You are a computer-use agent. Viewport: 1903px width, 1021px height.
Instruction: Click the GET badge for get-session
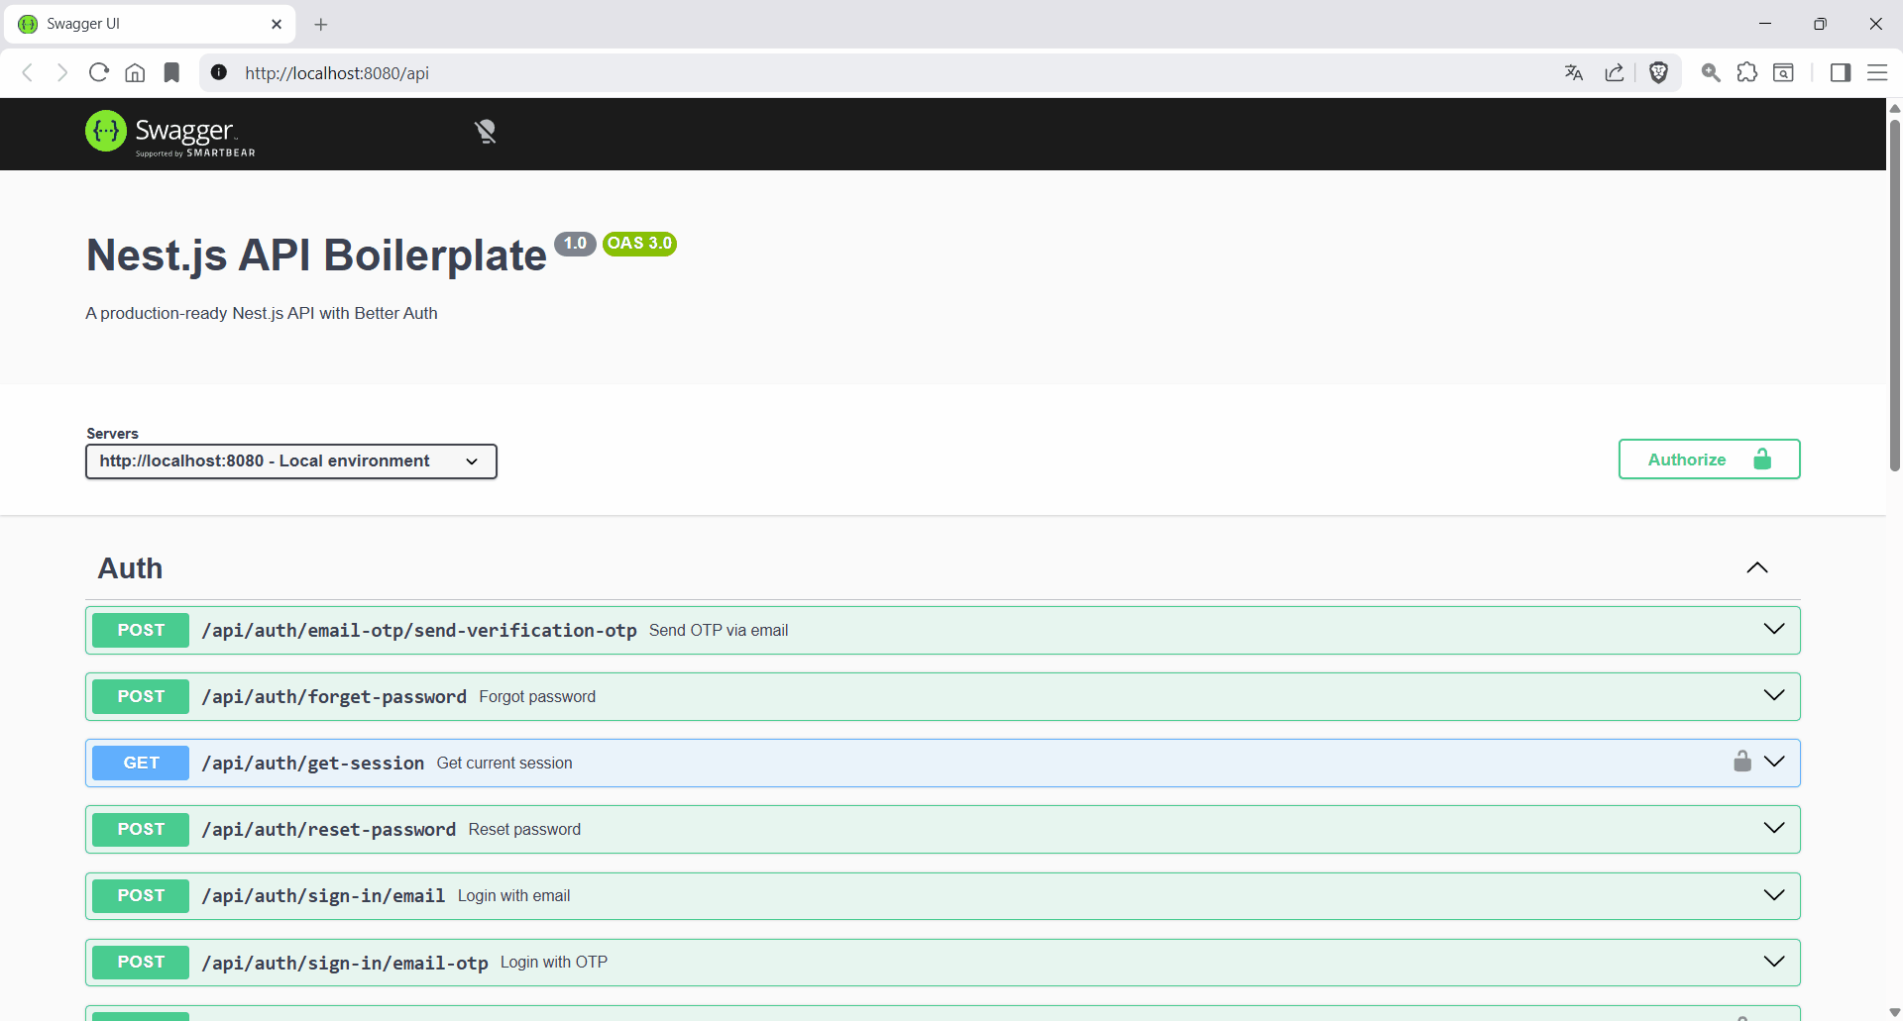pos(141,763)
